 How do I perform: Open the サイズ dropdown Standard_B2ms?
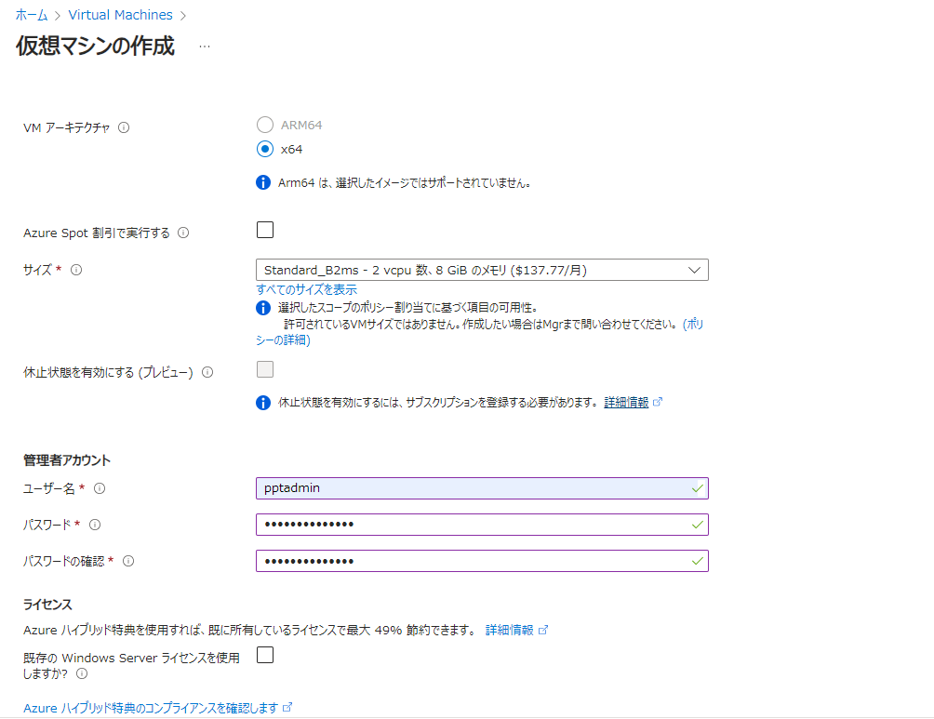pos(482,270)
